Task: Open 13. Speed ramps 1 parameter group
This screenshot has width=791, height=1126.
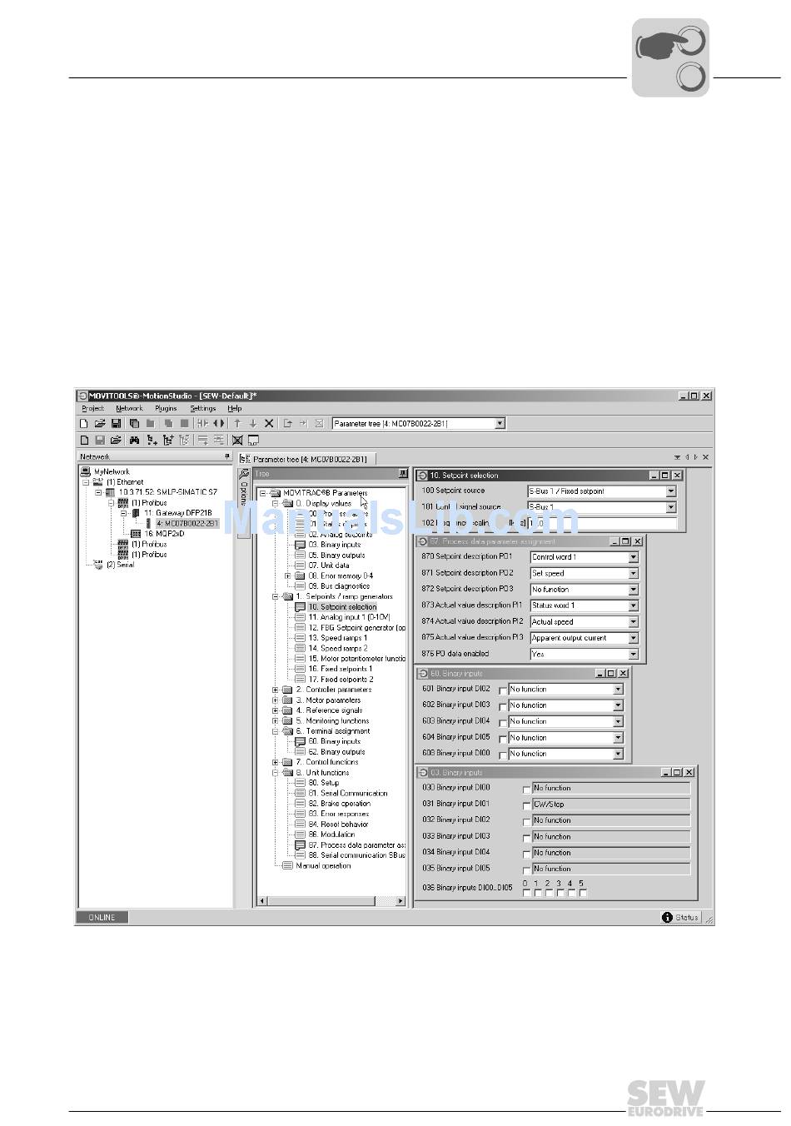Action: 337,638
